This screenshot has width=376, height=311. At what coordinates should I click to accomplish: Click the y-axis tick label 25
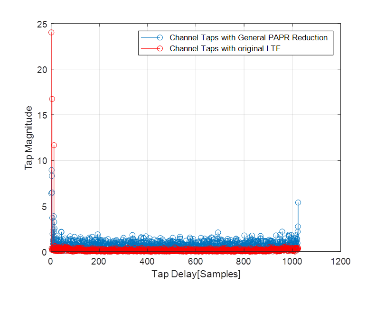tap(42, 24)
